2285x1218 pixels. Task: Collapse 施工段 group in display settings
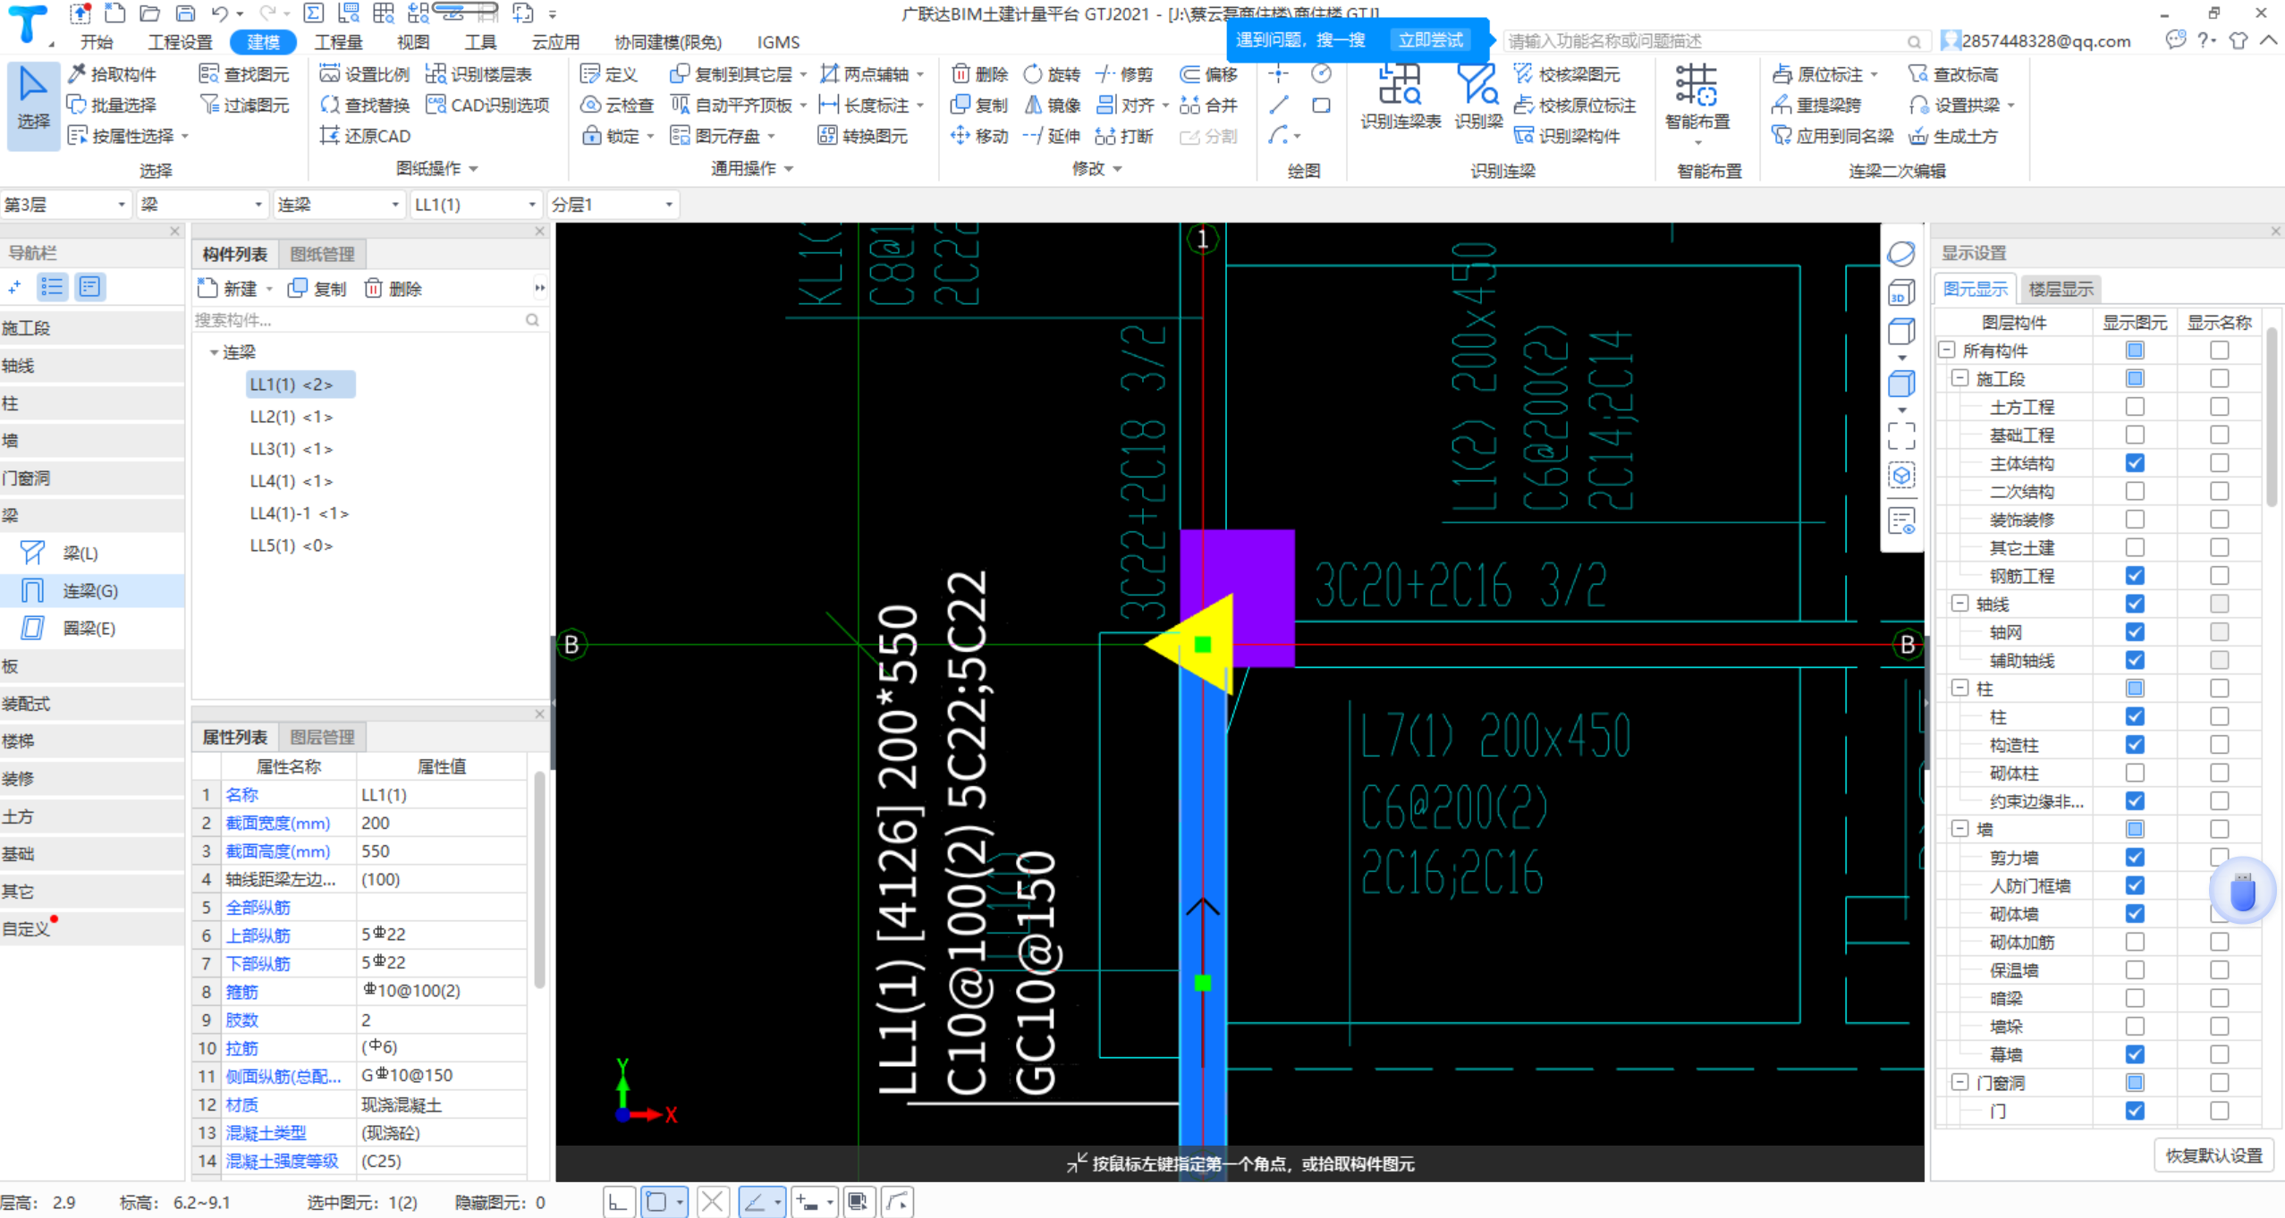click(x=1959, y=379)
